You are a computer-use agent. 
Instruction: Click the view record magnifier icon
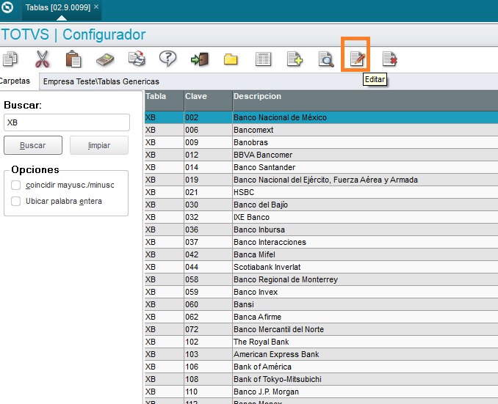point(326,59)
